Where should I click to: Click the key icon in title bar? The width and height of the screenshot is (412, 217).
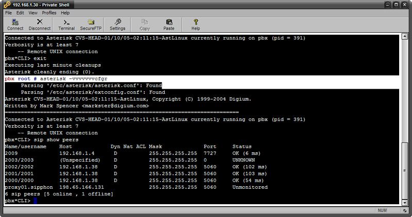[7, 5]
